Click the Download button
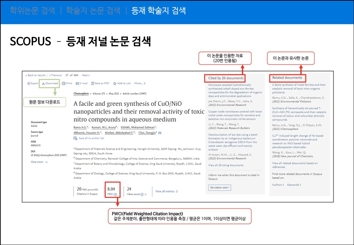Screen dimensions: 354x245 click(x=50, y=83)
